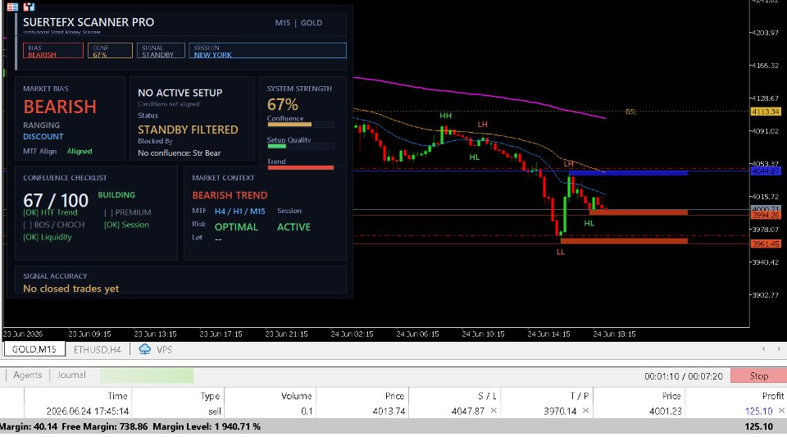
Task: Click the H4 / H1 / M15 MTF value
Action: coord(240,212)
